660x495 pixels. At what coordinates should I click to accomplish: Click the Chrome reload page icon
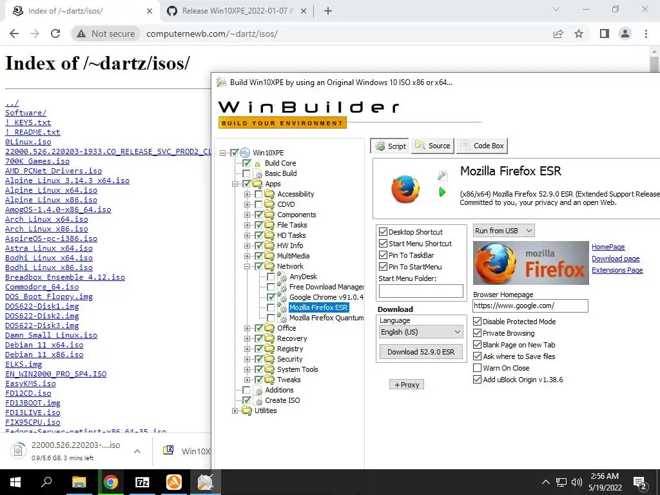(55, 34)
